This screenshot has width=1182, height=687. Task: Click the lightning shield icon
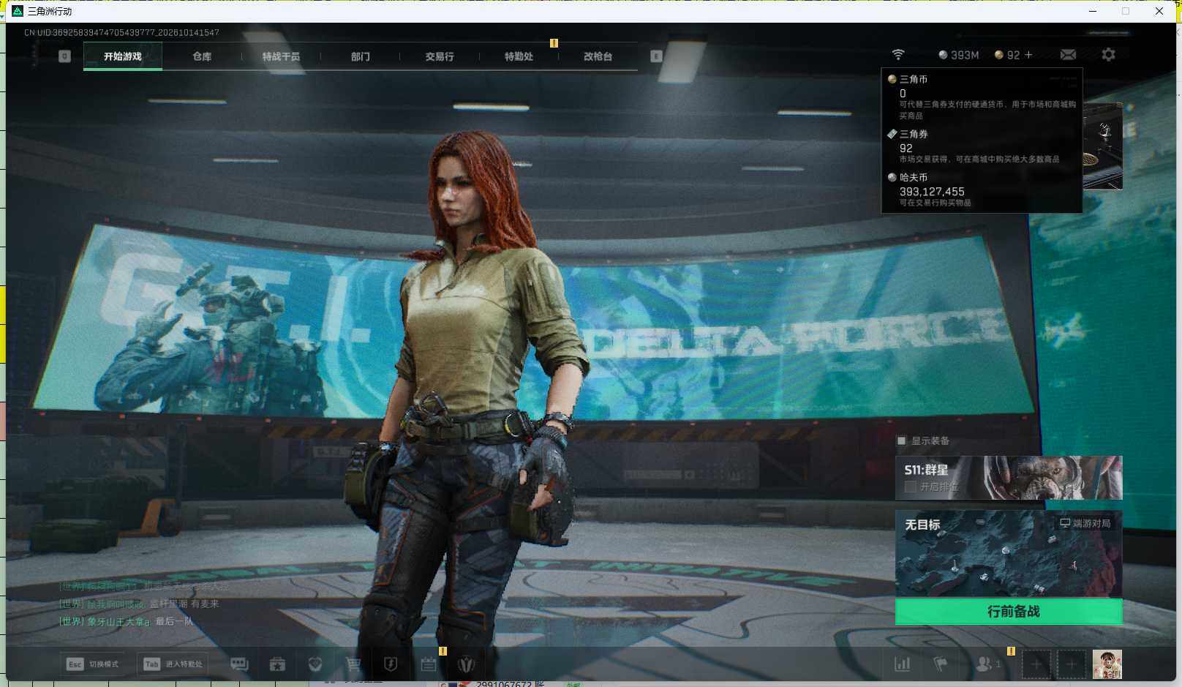click(x=391, y=664)
